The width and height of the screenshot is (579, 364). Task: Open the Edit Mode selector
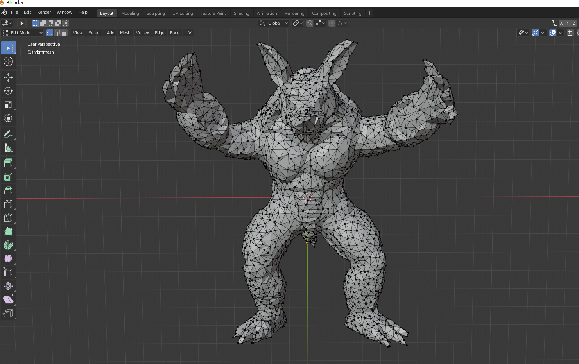pos(23,33)
